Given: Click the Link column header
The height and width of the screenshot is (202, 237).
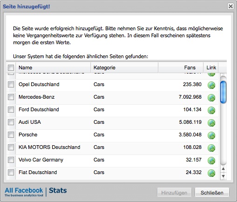Looking at the screenshot, I should pos(211,67).
